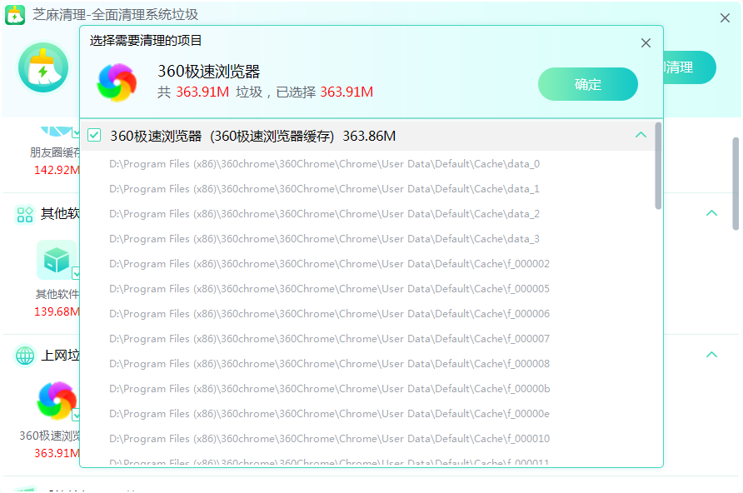Viewport: 743px width, 493px height.
Task: Click the 朋友圈缓存 icon in main window
Action: pos(57,130)
